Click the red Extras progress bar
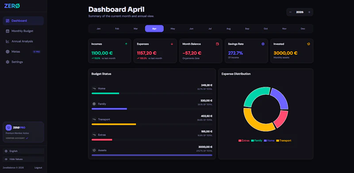The width and height of the screenshot is (354, 173). (x=102, y=140)
